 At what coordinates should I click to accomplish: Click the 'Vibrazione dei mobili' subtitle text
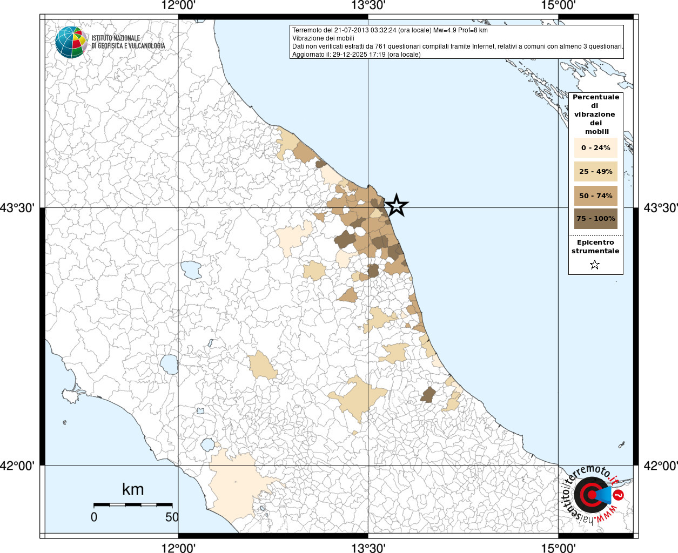click(x=323, y=38)
